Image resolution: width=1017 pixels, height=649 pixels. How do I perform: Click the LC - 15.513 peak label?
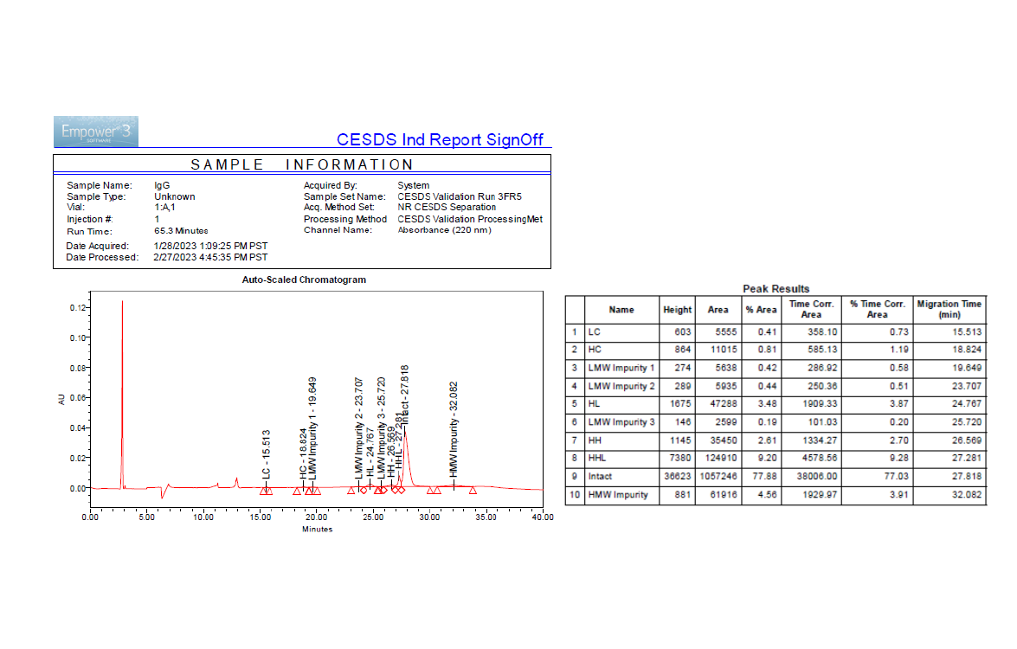pos(267,454)
